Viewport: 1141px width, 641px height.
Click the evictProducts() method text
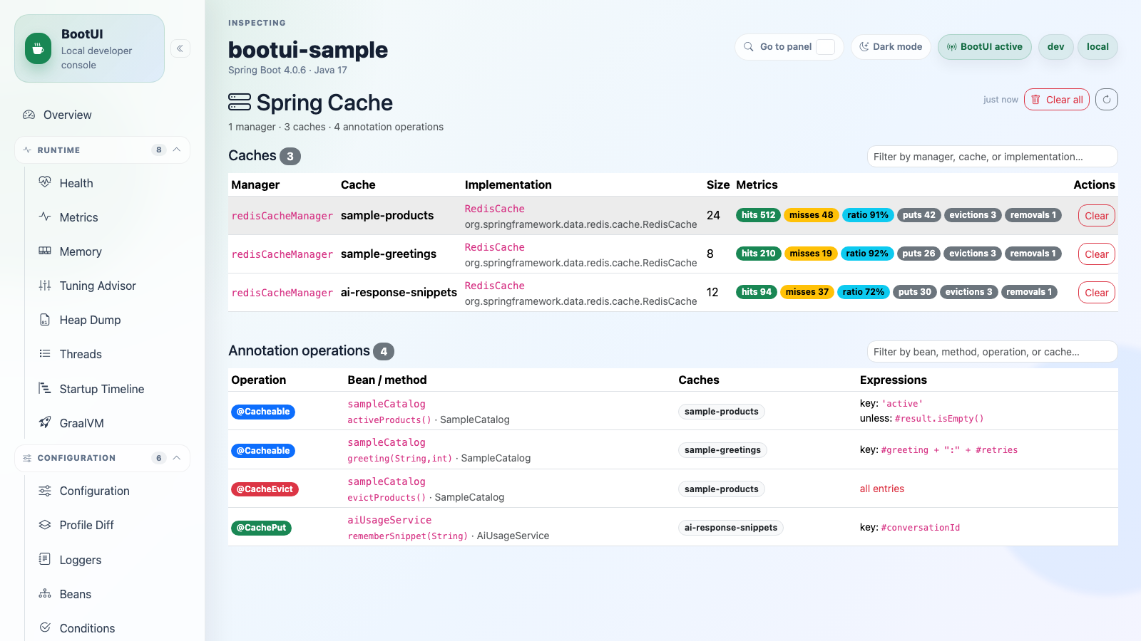[387, 498]
